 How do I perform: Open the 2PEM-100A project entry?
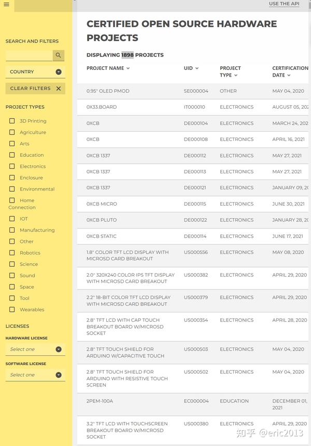pyautogui.click(x=193, y=404)
